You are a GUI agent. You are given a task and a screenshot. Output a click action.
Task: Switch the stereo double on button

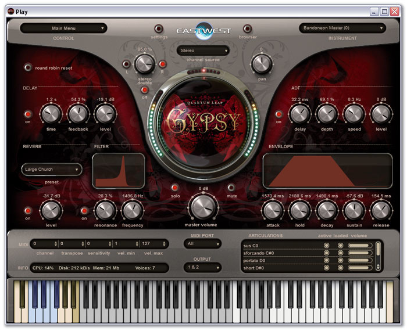click(145, 90)
